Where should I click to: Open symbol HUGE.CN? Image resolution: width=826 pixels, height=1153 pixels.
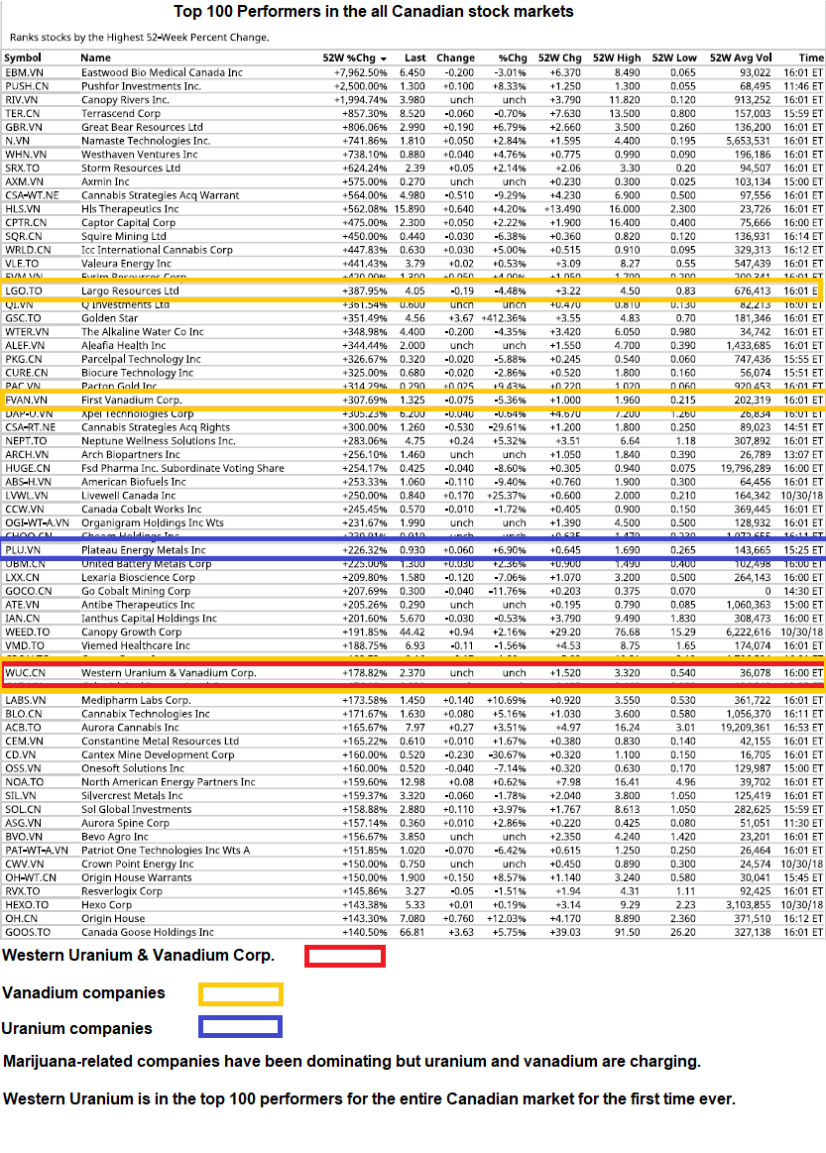28,468
